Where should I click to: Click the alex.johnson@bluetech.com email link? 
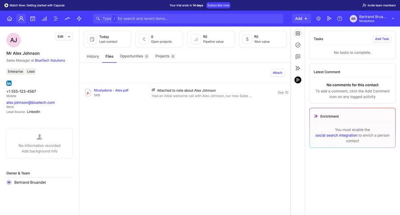click(x=31, y=103)
